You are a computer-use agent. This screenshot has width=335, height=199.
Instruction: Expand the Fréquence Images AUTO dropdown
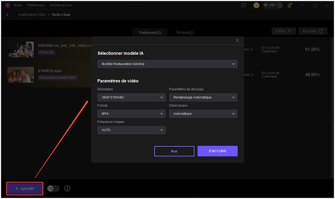pyautogui.click(x=131, y=130)
